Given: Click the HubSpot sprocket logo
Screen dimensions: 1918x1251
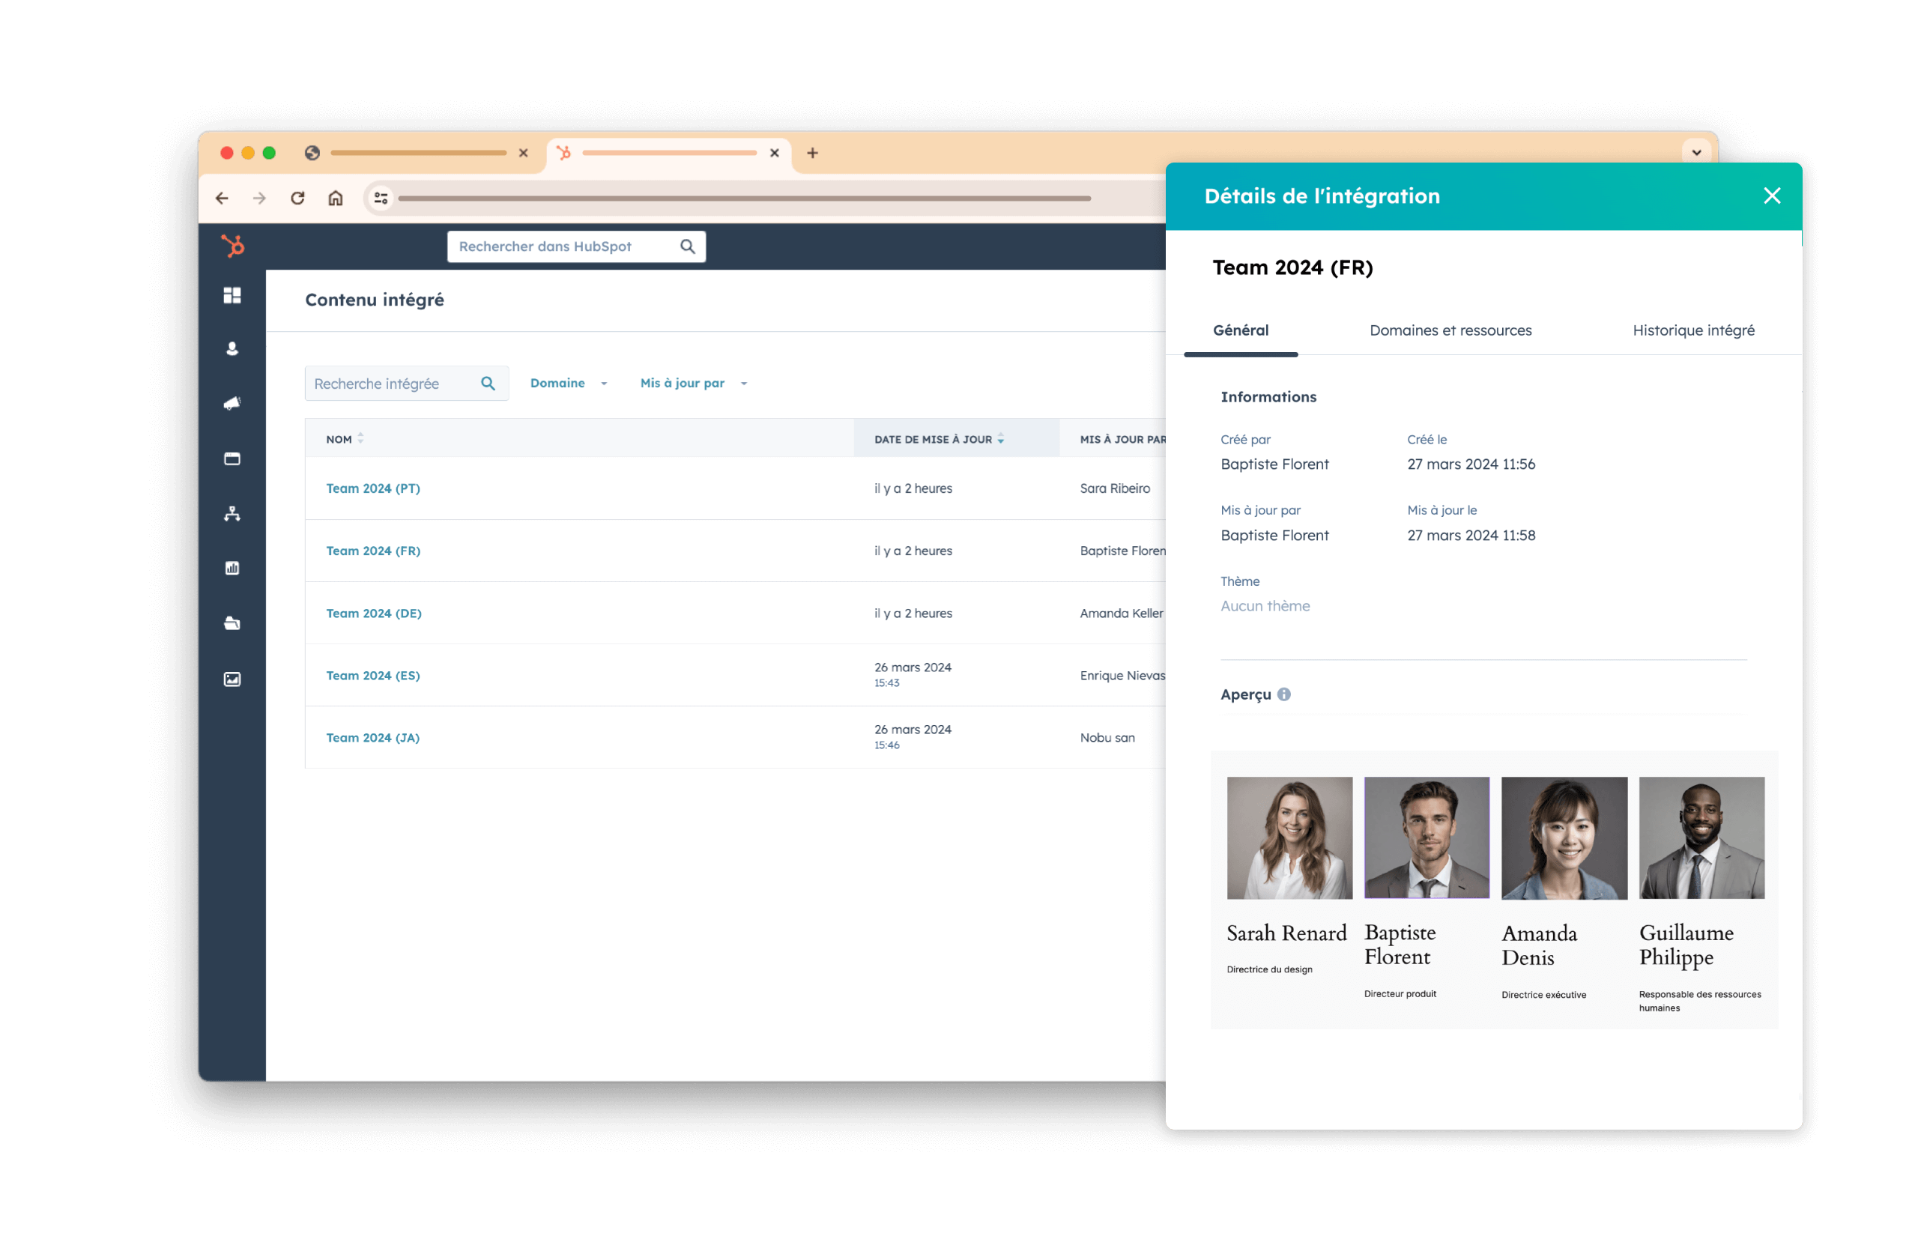Looking at the screenshot, I should click(233, 246).
